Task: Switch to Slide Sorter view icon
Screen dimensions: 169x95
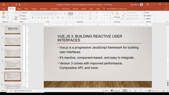Action: [130, 91]
